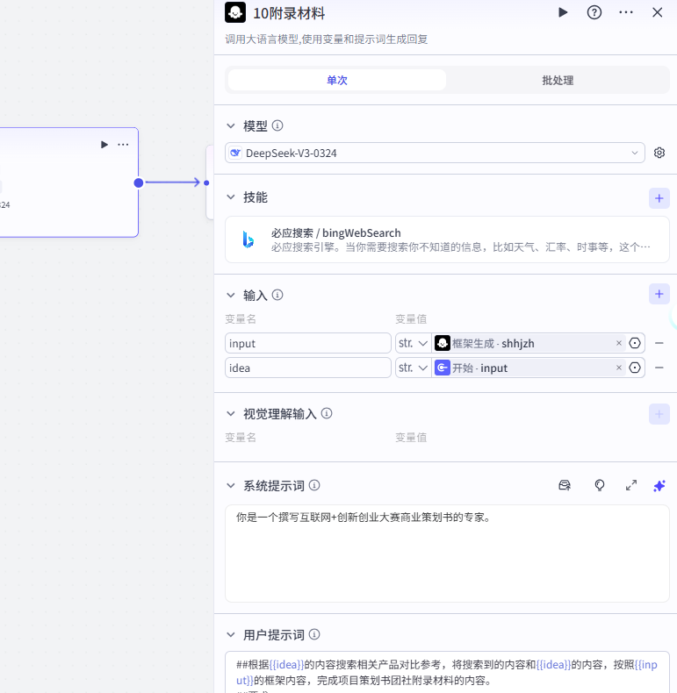Open the 必应搜索 / bingWebSearch skill card
The width and height of the screenshot is (677, 693).
click(447, 239)
